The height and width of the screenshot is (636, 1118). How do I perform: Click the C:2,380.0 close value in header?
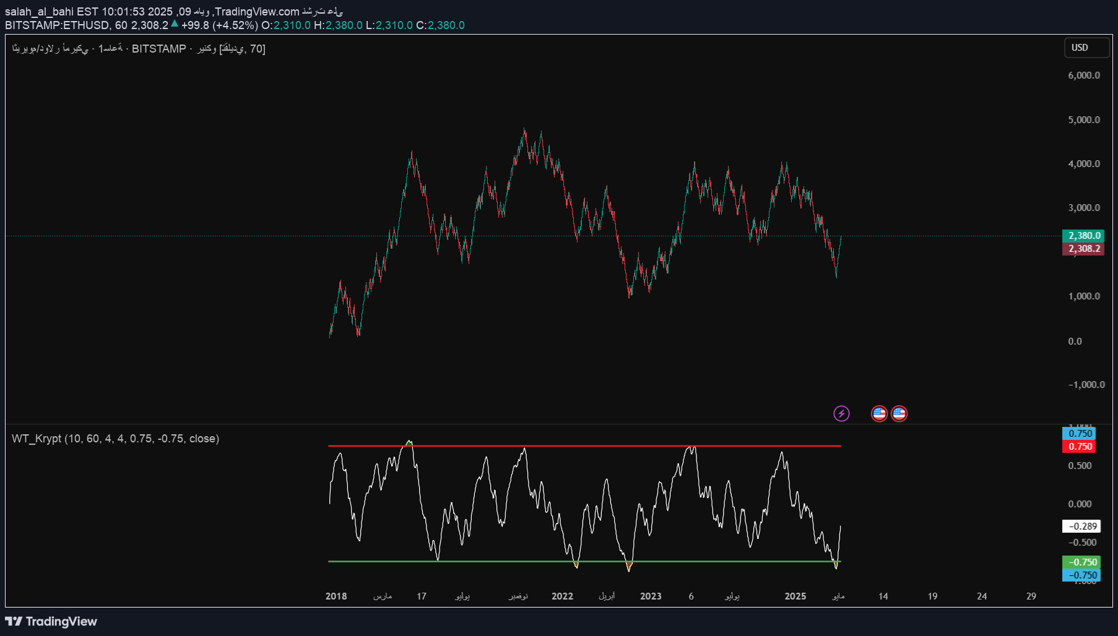click(440, 25)
